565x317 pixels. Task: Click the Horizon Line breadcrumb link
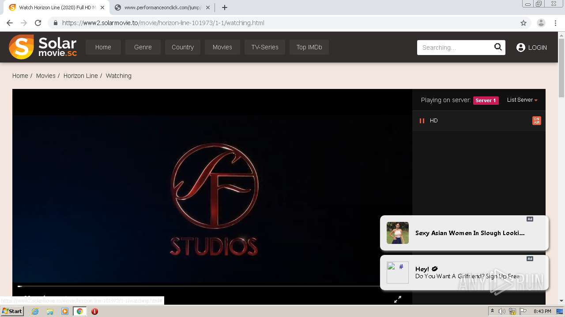[81, 76]
